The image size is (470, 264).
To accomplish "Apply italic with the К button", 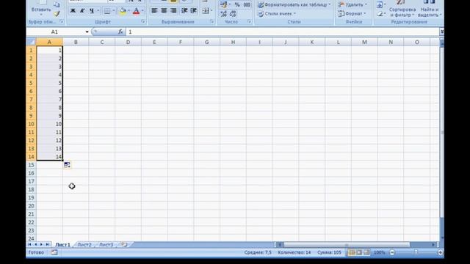I will (82, 11).
